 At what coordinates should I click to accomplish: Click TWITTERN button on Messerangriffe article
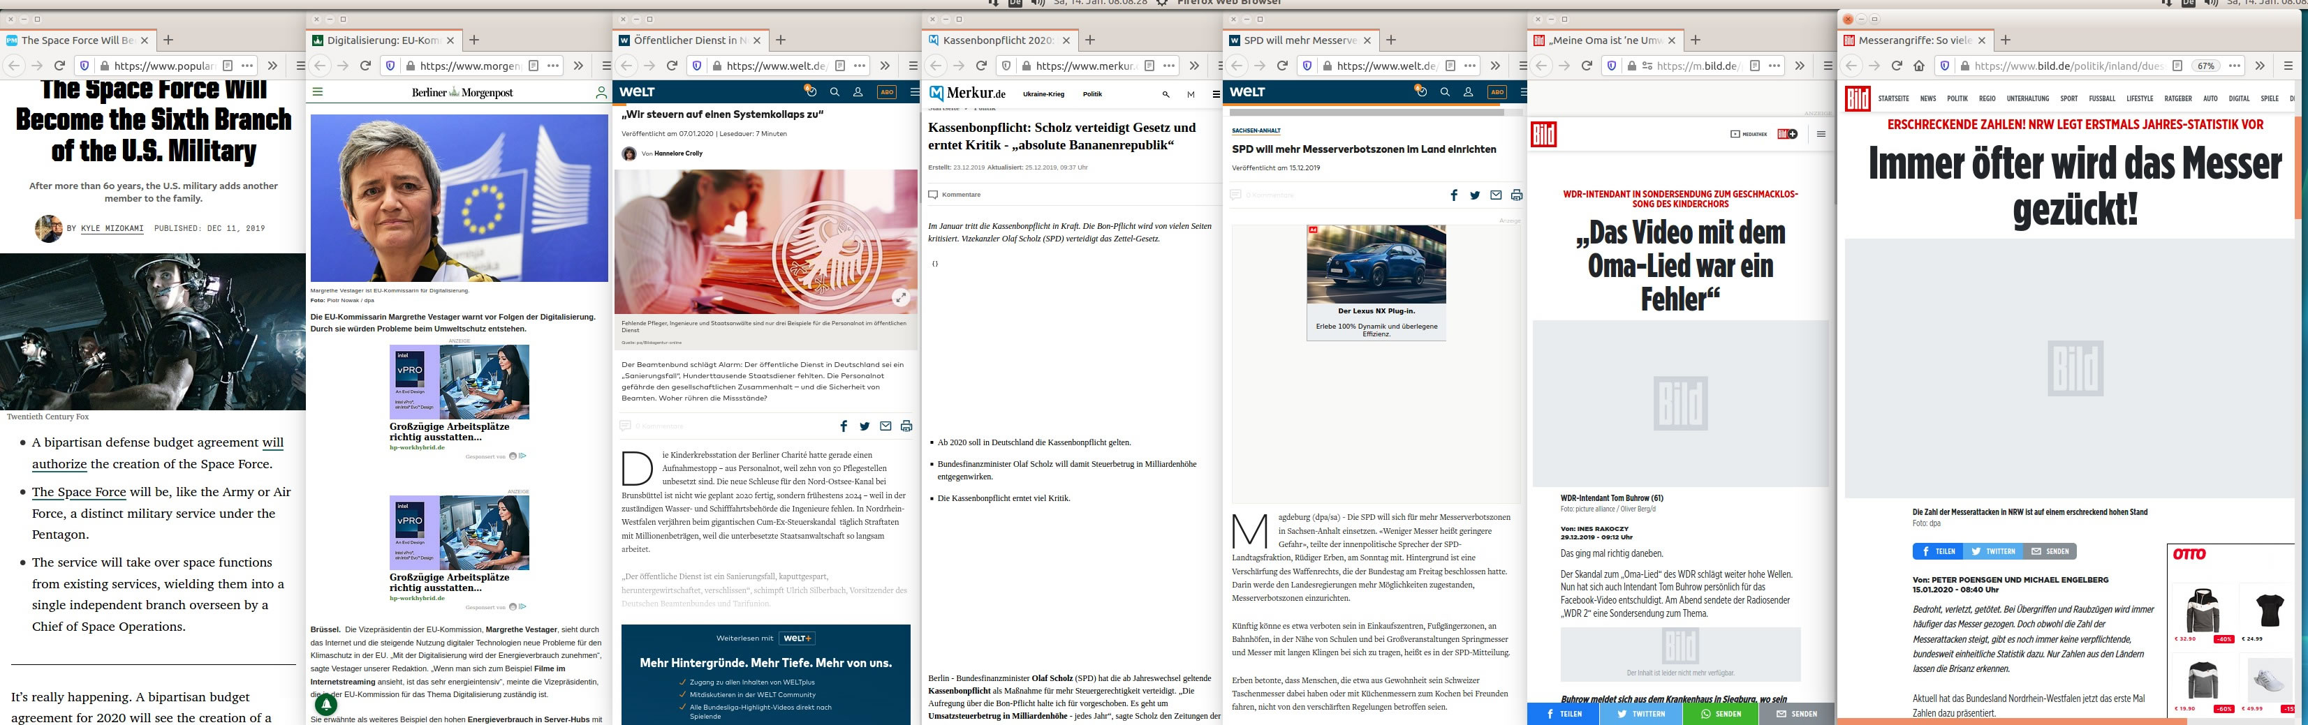click(x=1994, y=551)
